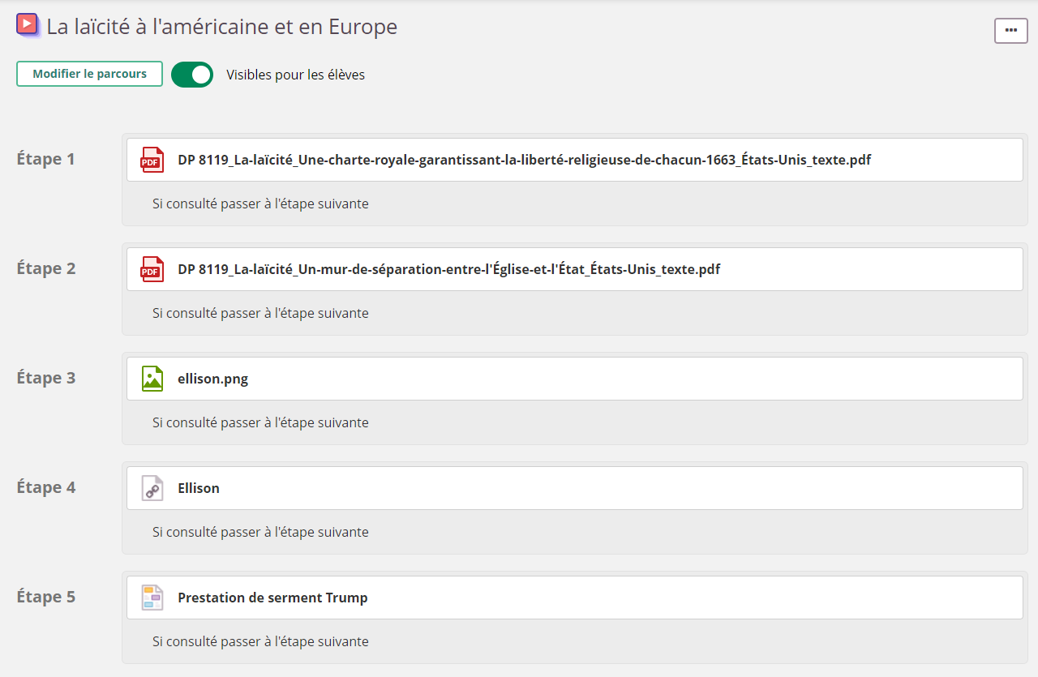Image resolution: width=1038 pixels, height=677 pixels.
Task: Click the PDF icon in Étape 1
Action: 152,160
